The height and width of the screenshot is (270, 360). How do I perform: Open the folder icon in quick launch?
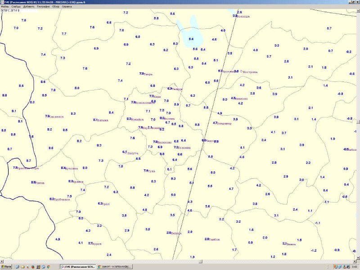click(x=22, y=267)
